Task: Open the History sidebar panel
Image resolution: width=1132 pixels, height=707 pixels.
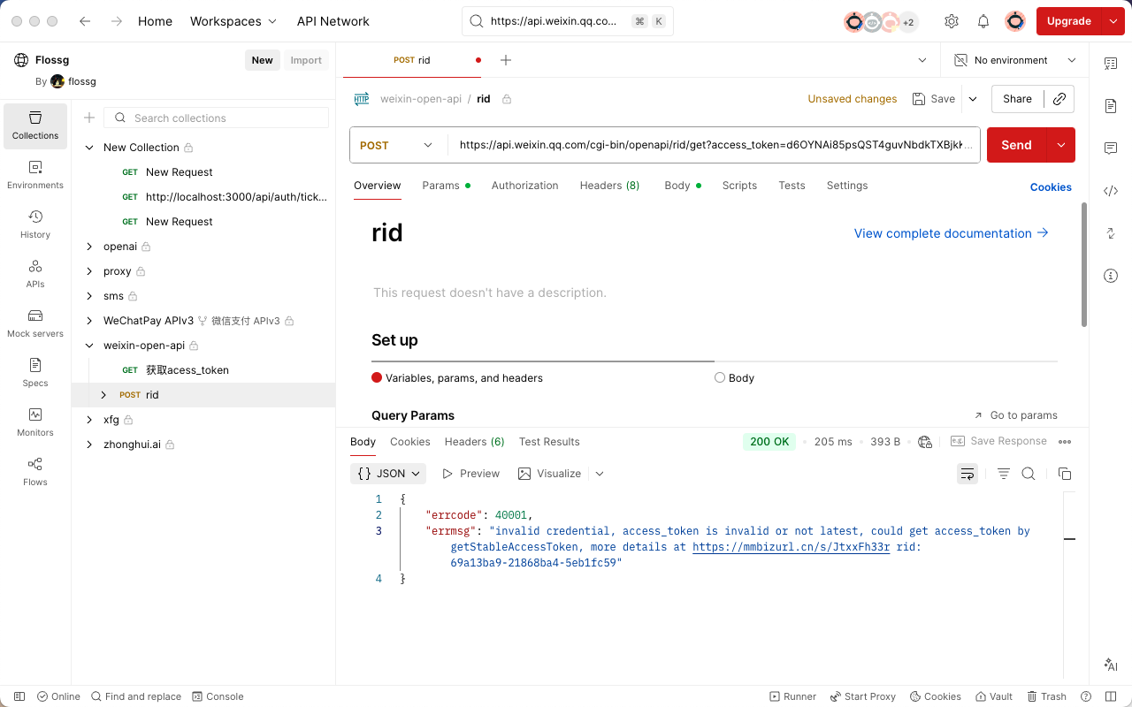Action: tap(35, 224)
